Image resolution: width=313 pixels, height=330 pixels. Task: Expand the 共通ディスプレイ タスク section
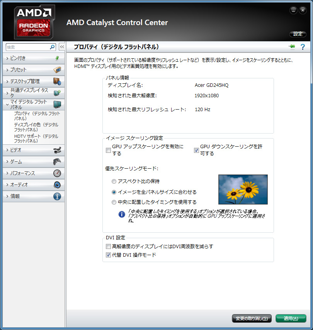[x=34, y=93]
